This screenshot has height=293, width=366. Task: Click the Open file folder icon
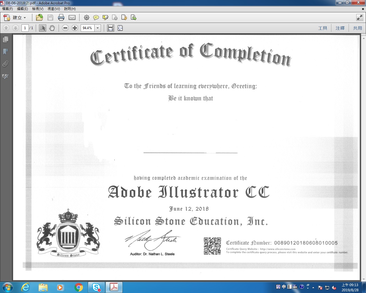point(39,18)
